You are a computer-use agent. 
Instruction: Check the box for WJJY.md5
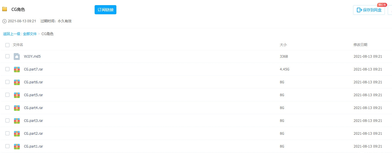coord(7,56)
